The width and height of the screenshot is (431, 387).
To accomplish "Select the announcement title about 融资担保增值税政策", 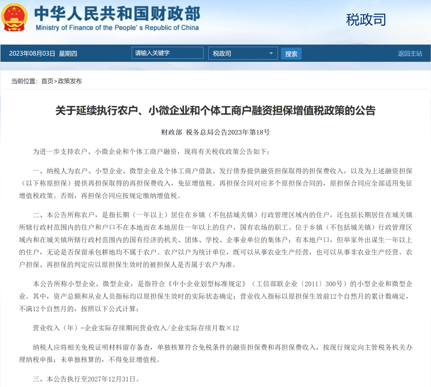I will click(215, 111).
